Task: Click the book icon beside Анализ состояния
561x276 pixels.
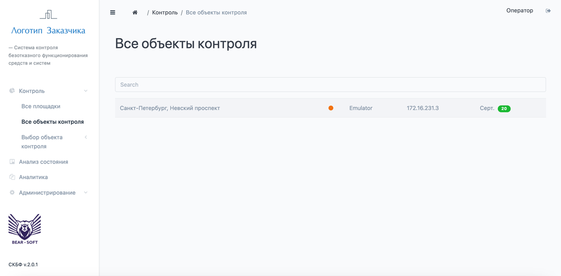Action: click(11, 162)
